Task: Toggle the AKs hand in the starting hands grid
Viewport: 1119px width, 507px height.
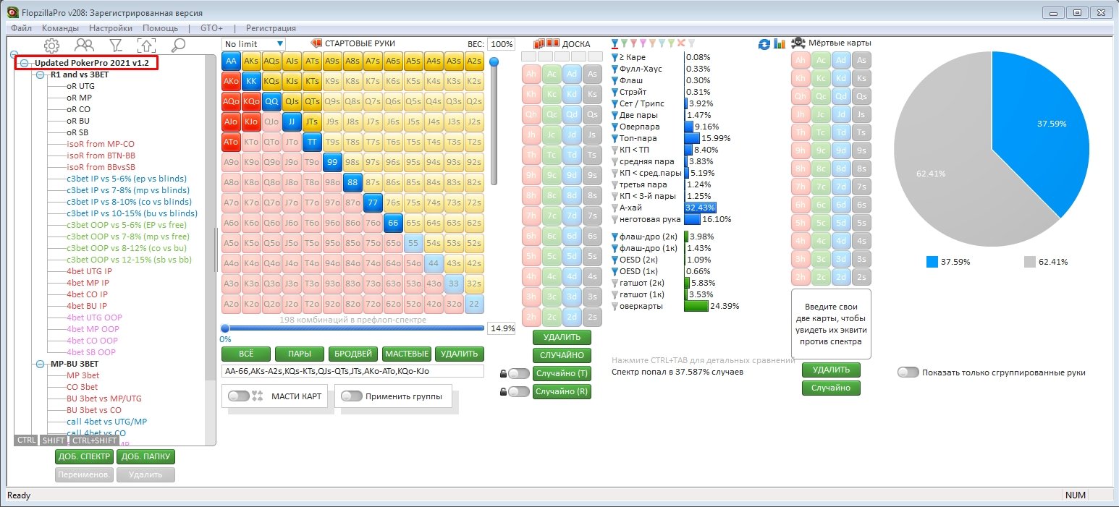Action: click(251, 61)
